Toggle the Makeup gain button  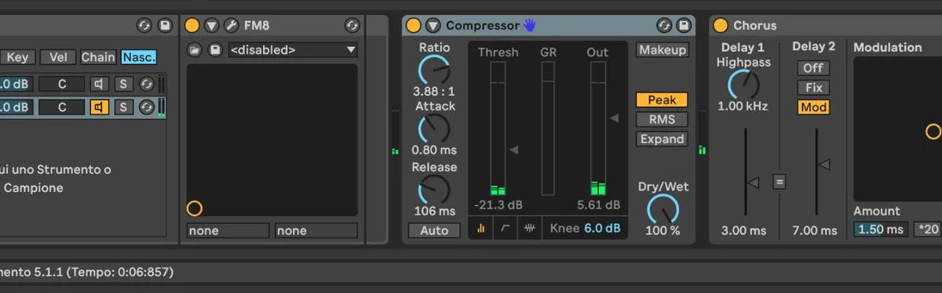click(663, 50)
